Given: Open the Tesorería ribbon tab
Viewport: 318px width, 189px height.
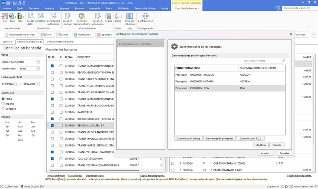Looking at the screenshot, I should [x=34, y=9].
